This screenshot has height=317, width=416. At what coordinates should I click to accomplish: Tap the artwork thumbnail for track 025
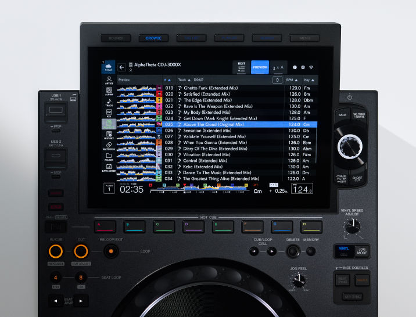click(159, 124)
